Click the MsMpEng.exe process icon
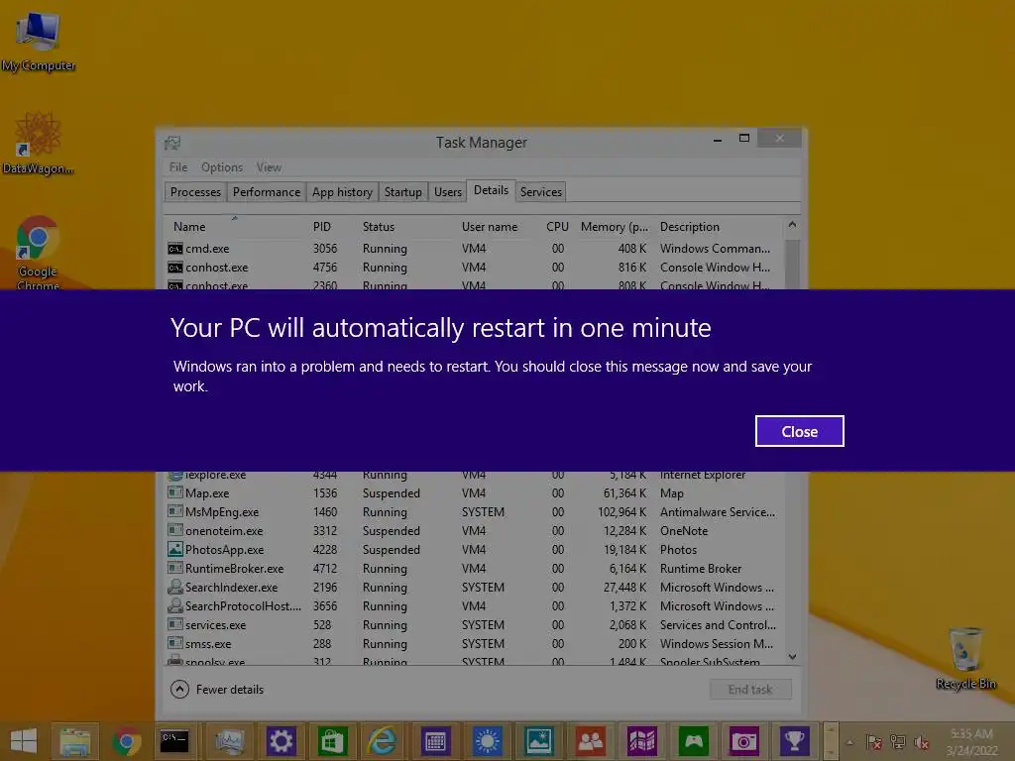 [x=174, y=511]
